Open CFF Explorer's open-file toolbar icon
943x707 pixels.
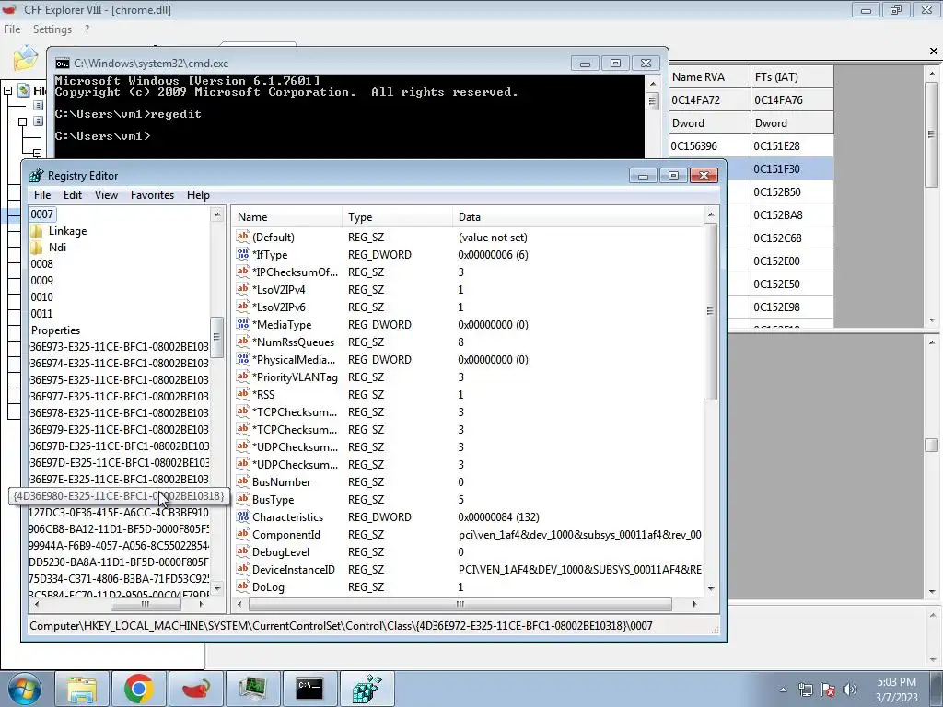25,58
